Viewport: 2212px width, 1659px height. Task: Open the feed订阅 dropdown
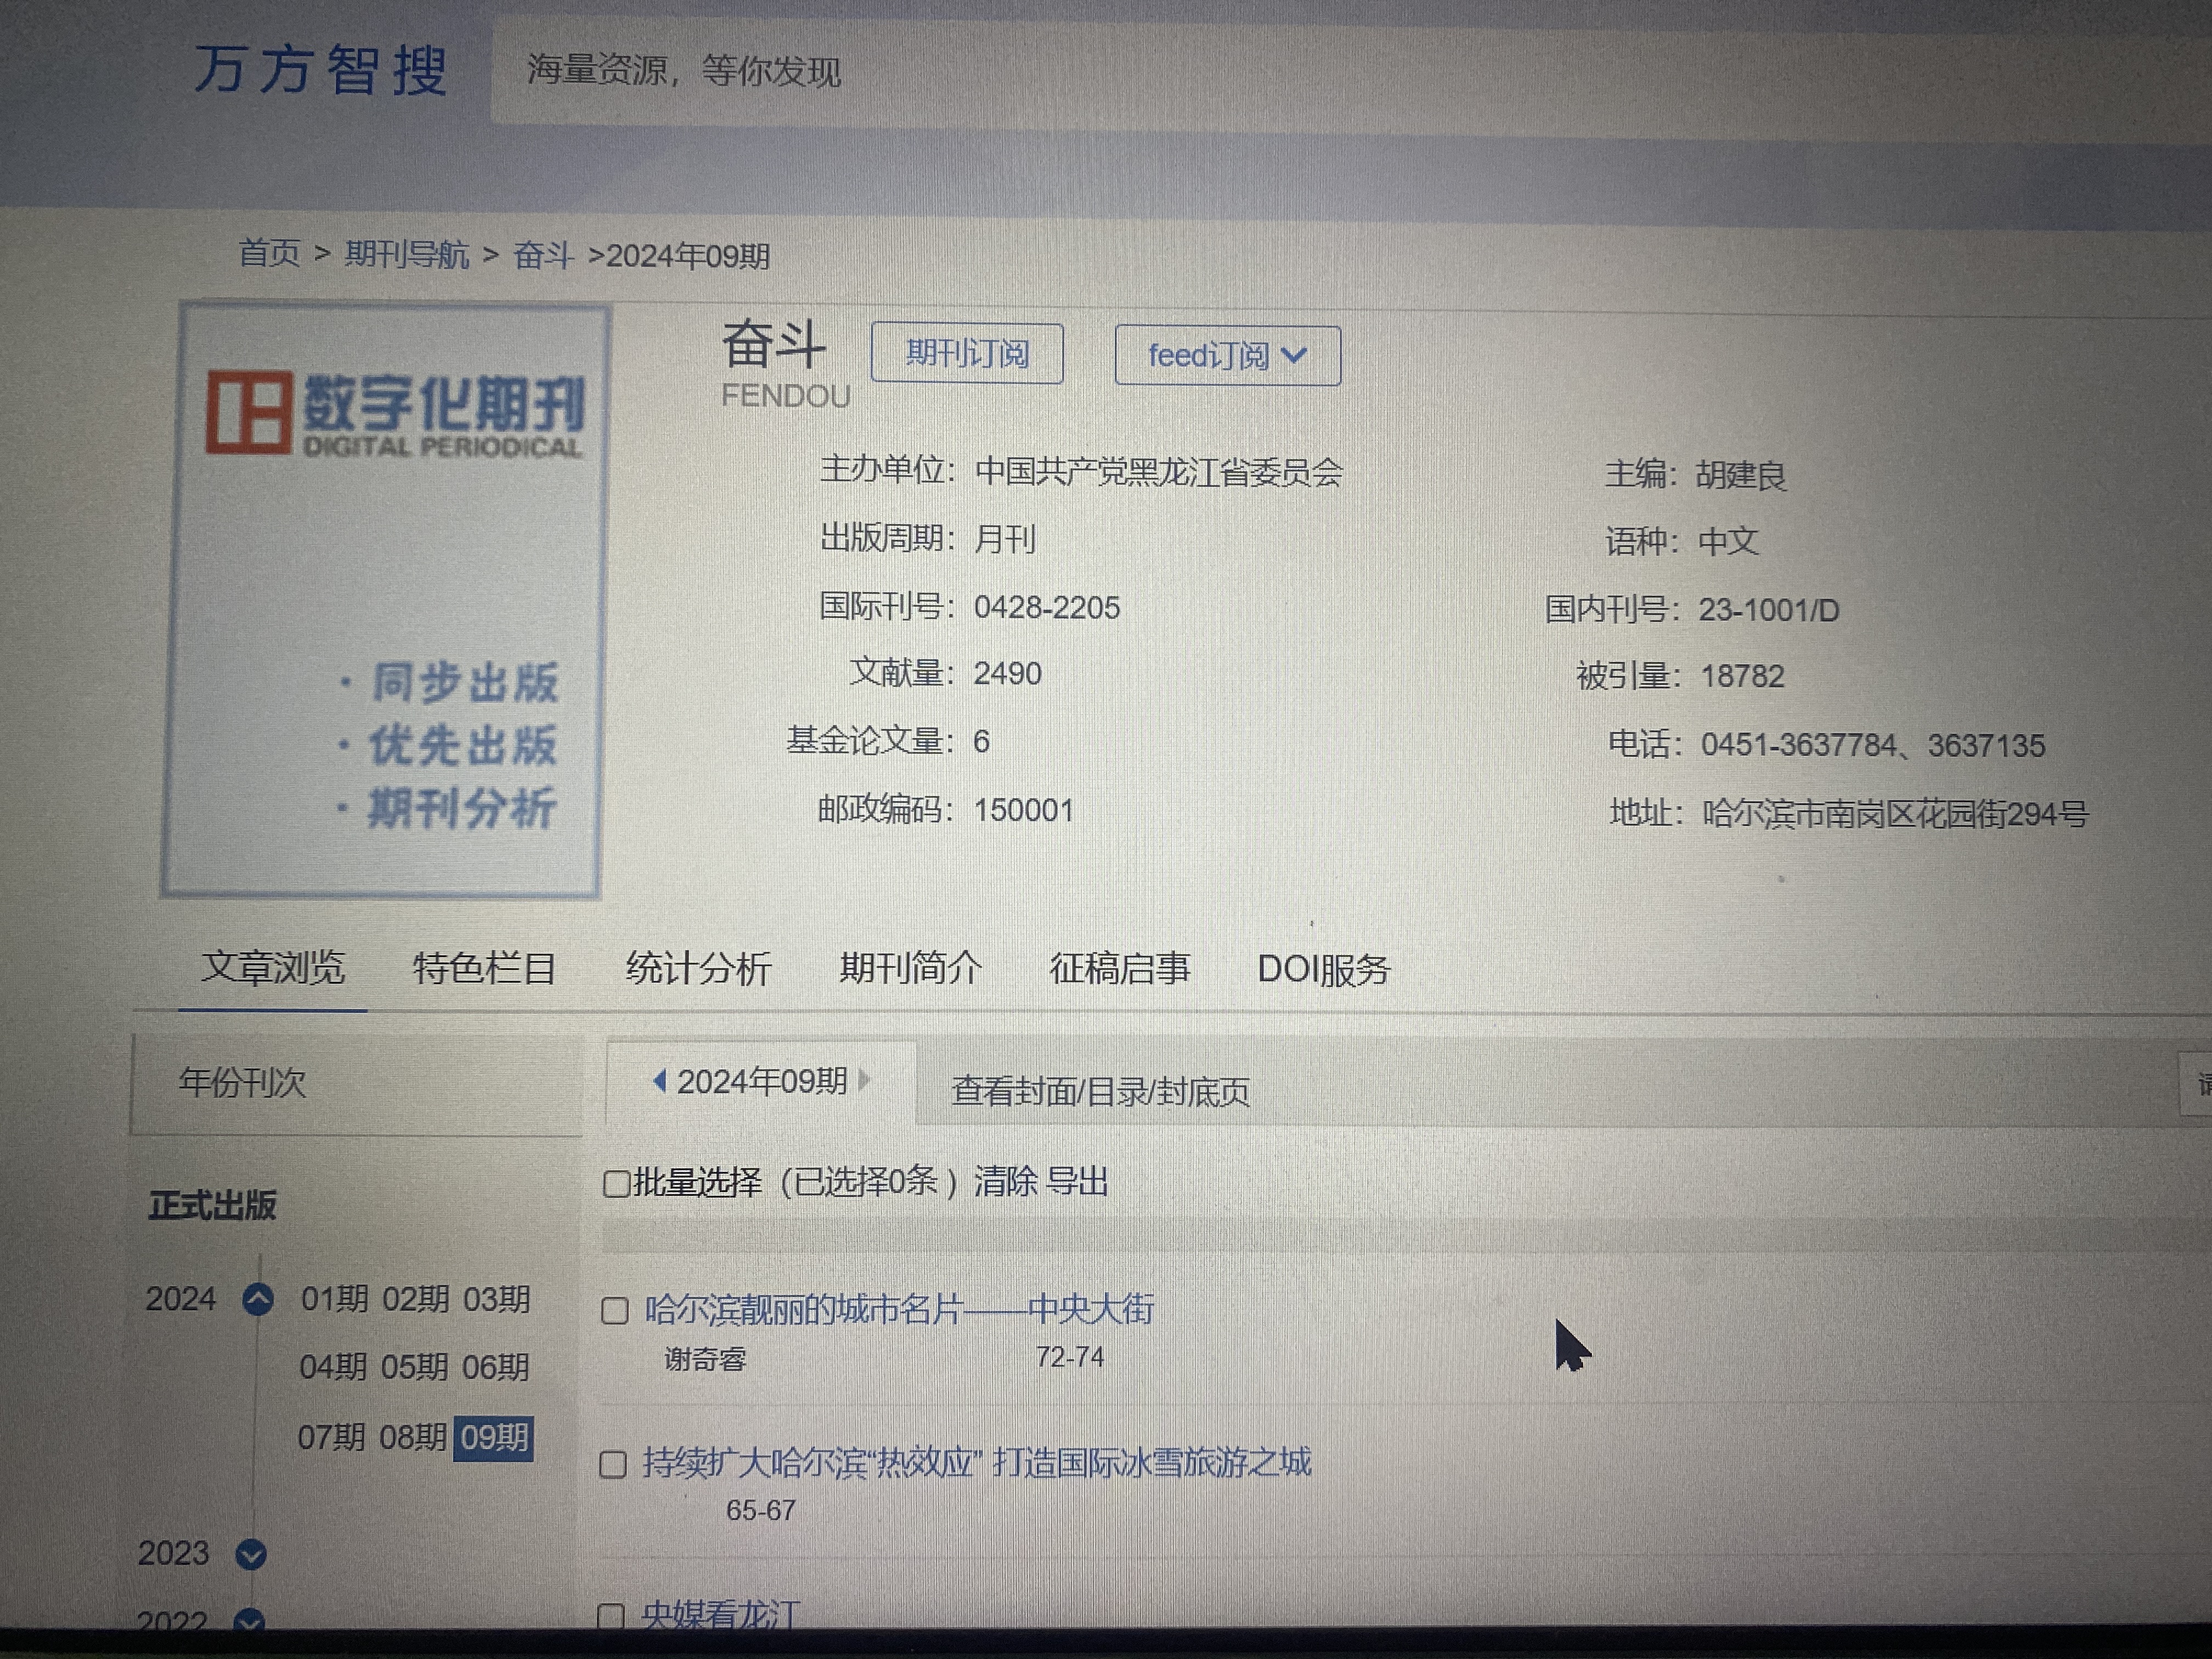1227,355
